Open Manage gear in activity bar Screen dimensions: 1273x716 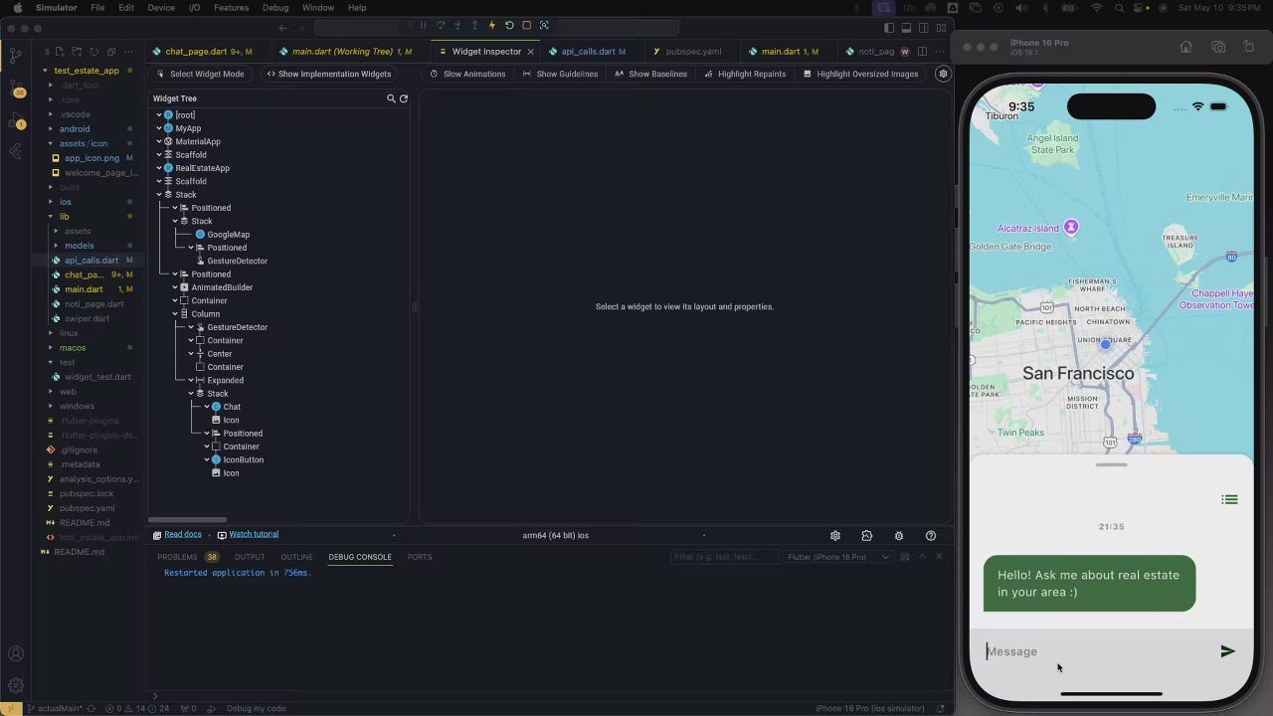point(16,685)
